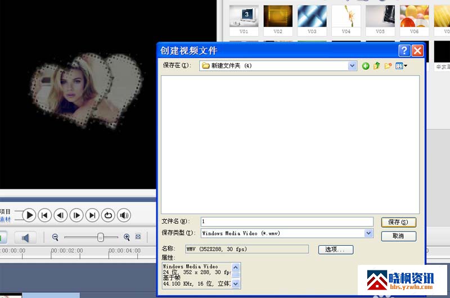450x298 pixels.
Task: Fit project in timeline window icon
Action: pos(138,237)
